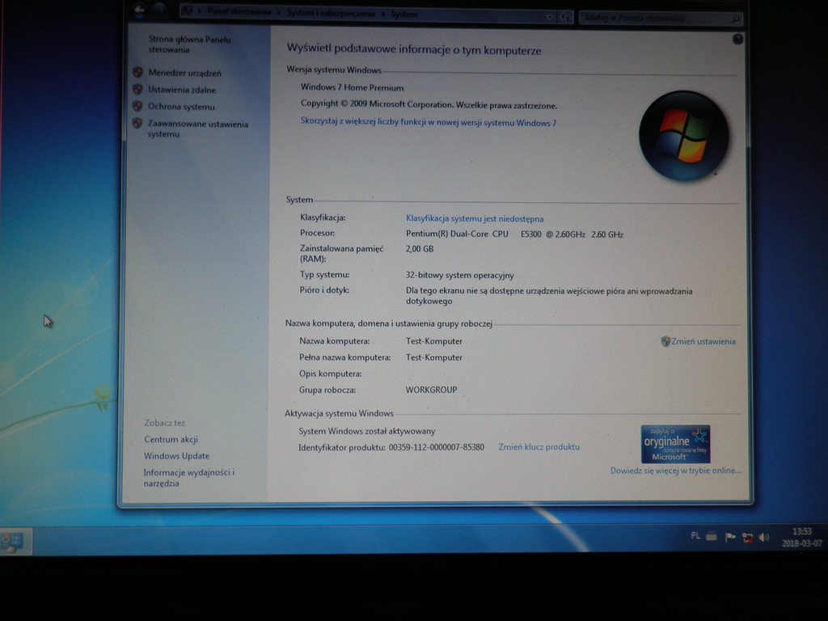The width and height of the screenshot is (828, 621).
Task: Click shield icon beside Ustawienia zdalne
Action: [137, 89]
